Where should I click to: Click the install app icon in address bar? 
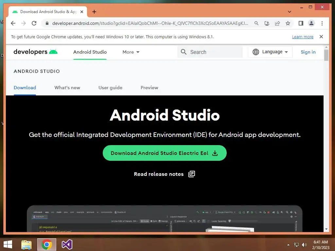(267, 23)
